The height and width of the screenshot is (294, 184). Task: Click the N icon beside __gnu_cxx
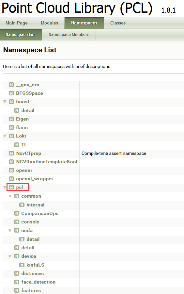(11, 85)
